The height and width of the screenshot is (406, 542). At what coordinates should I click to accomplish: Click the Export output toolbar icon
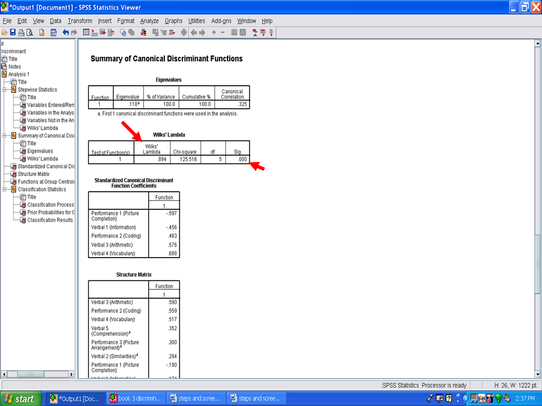42,33
